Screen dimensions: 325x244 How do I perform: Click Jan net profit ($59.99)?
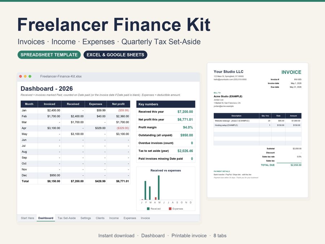(123, 110)
